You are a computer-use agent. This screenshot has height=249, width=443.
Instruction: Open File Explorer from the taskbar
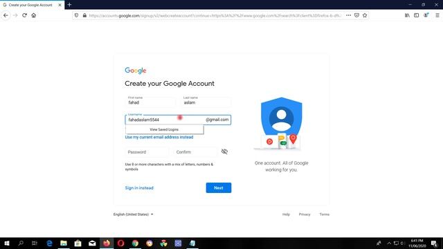[x=64, y=243]
